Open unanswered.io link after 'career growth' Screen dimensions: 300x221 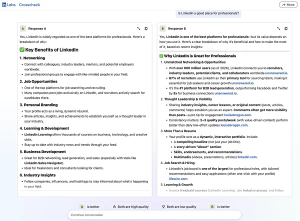point(242,83)
